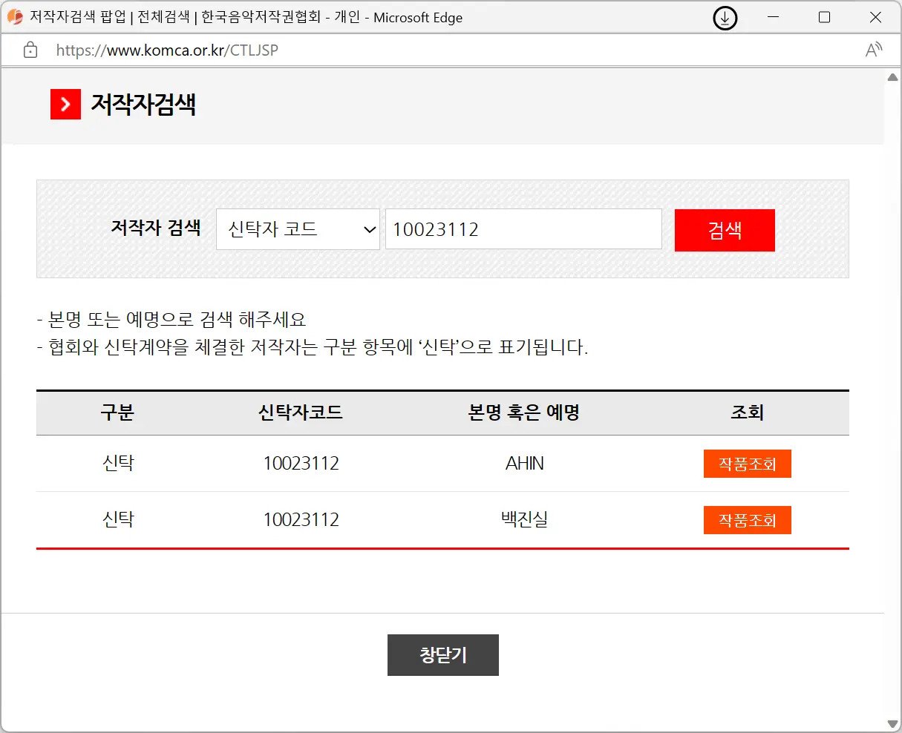The height and width of the screenshot is (733, 902).
Task: Select the name 백진실 in results
Action: pos(525,519)
